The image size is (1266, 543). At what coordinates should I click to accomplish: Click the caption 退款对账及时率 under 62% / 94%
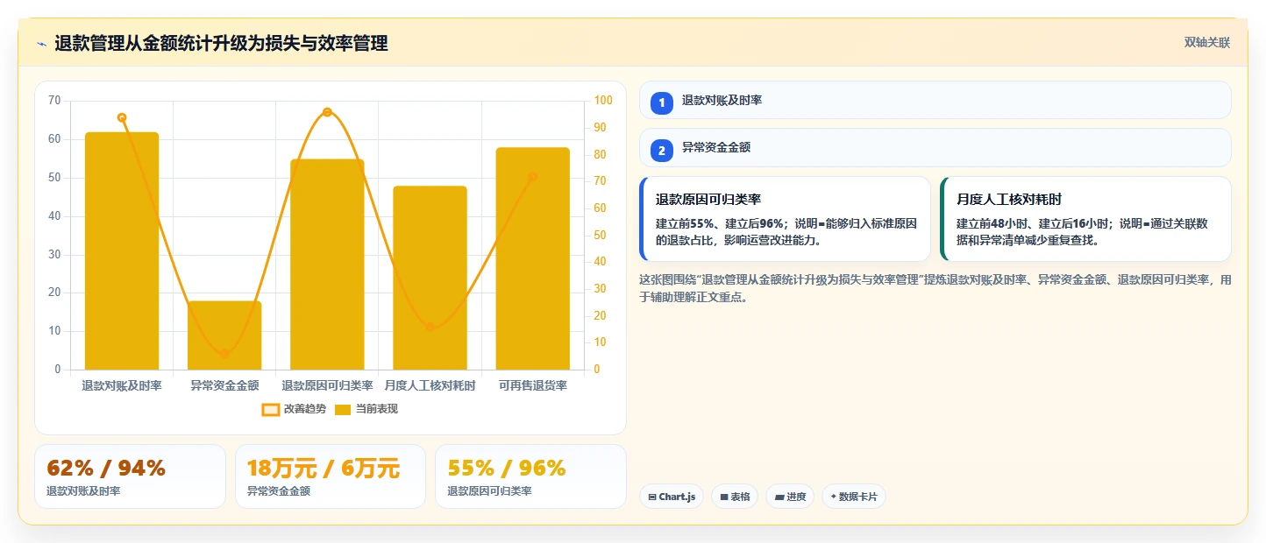[x=83, y=491]
